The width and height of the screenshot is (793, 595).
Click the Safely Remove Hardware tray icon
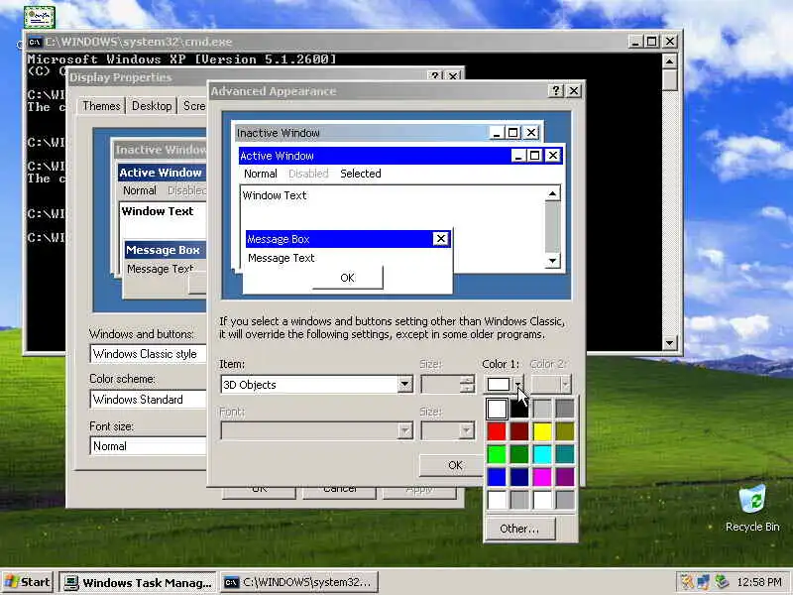721,582
